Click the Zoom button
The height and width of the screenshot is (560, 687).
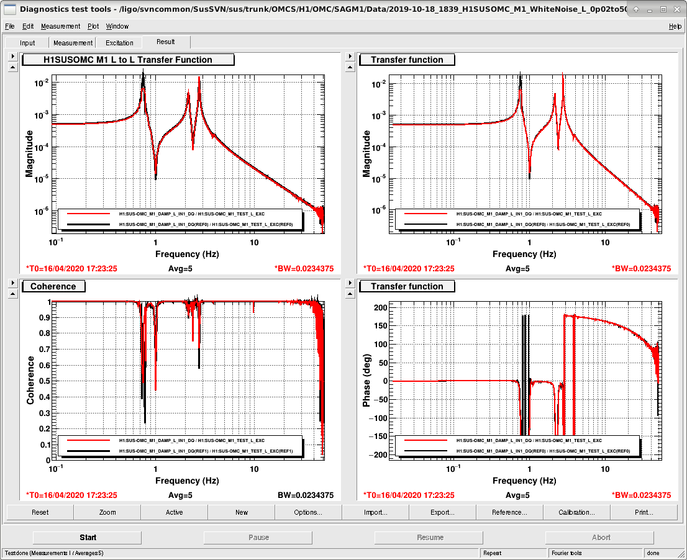click(107, 512)
